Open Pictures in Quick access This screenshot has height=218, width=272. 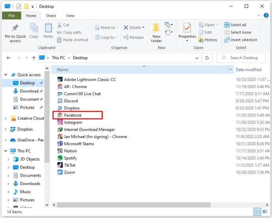pos(28,107)
